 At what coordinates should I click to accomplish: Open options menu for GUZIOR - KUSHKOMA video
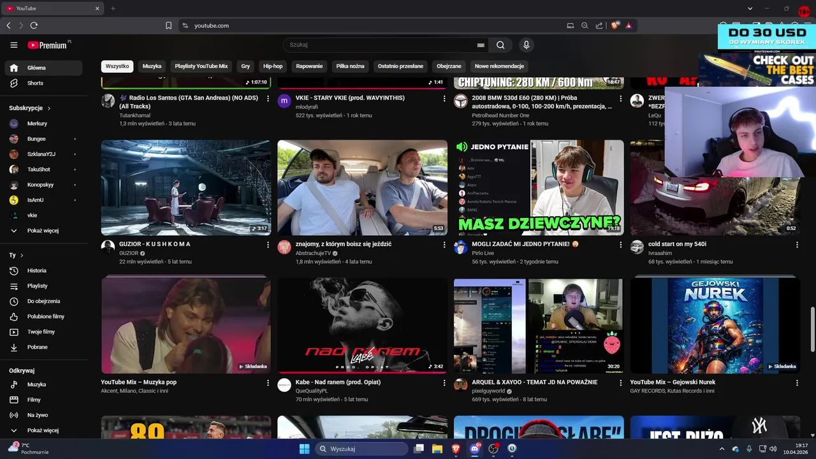pyautogui.click(x=268, y=244)
